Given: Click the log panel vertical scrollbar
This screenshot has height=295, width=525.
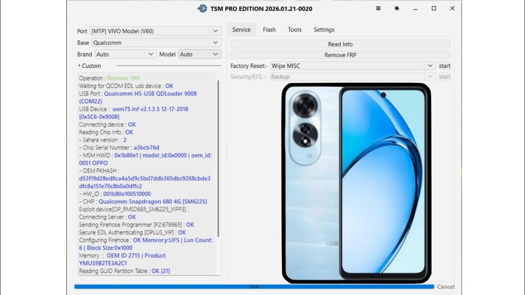Looking at the screenshot, I should 218,158.
